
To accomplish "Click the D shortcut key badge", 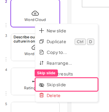I will (x=91, y=42).
